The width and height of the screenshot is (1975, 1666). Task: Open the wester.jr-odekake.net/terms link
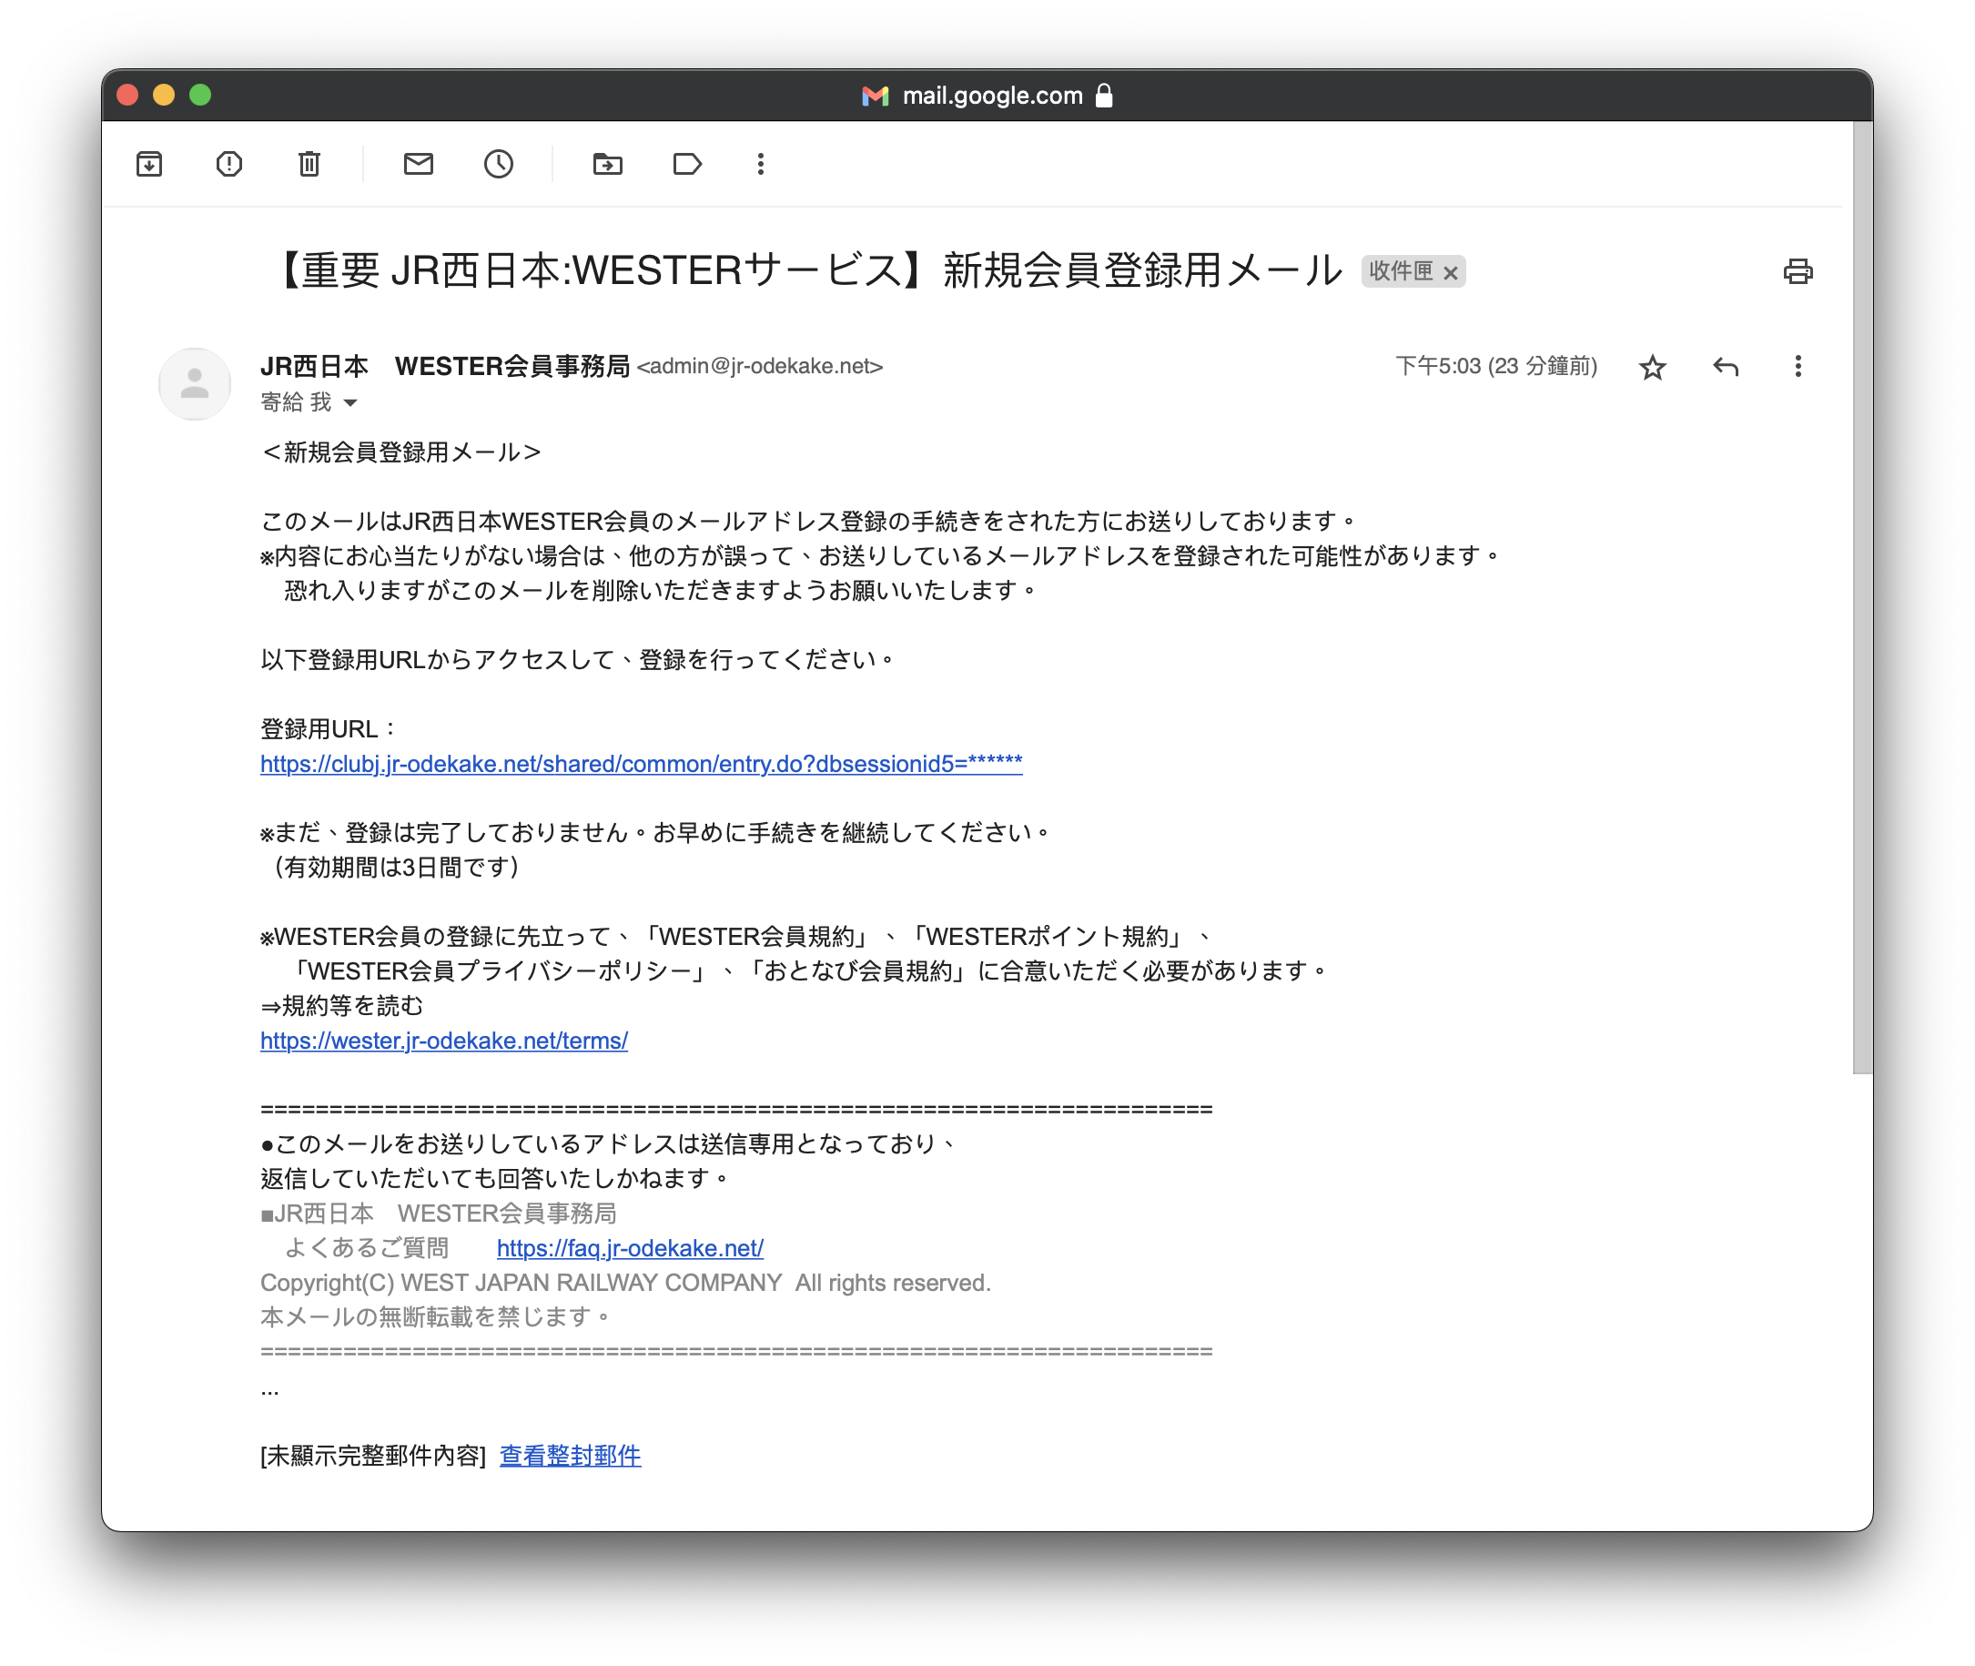click(444, 1041)
